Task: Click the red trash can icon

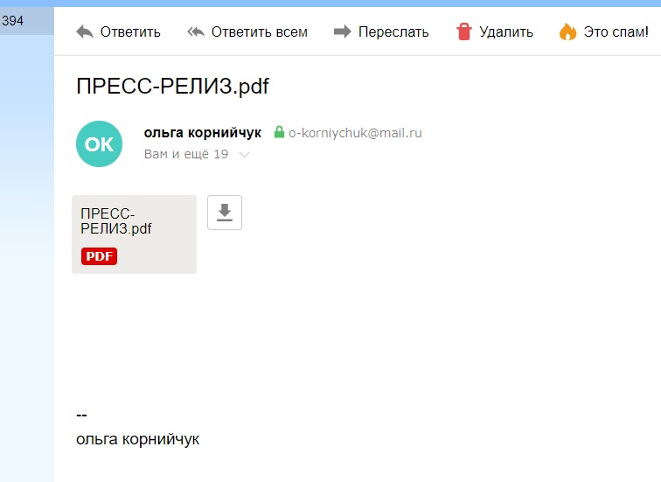Action: click(463, 31)
